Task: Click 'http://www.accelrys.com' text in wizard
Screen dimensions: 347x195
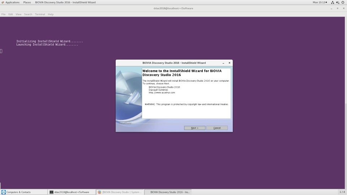Action: (162, 93)
